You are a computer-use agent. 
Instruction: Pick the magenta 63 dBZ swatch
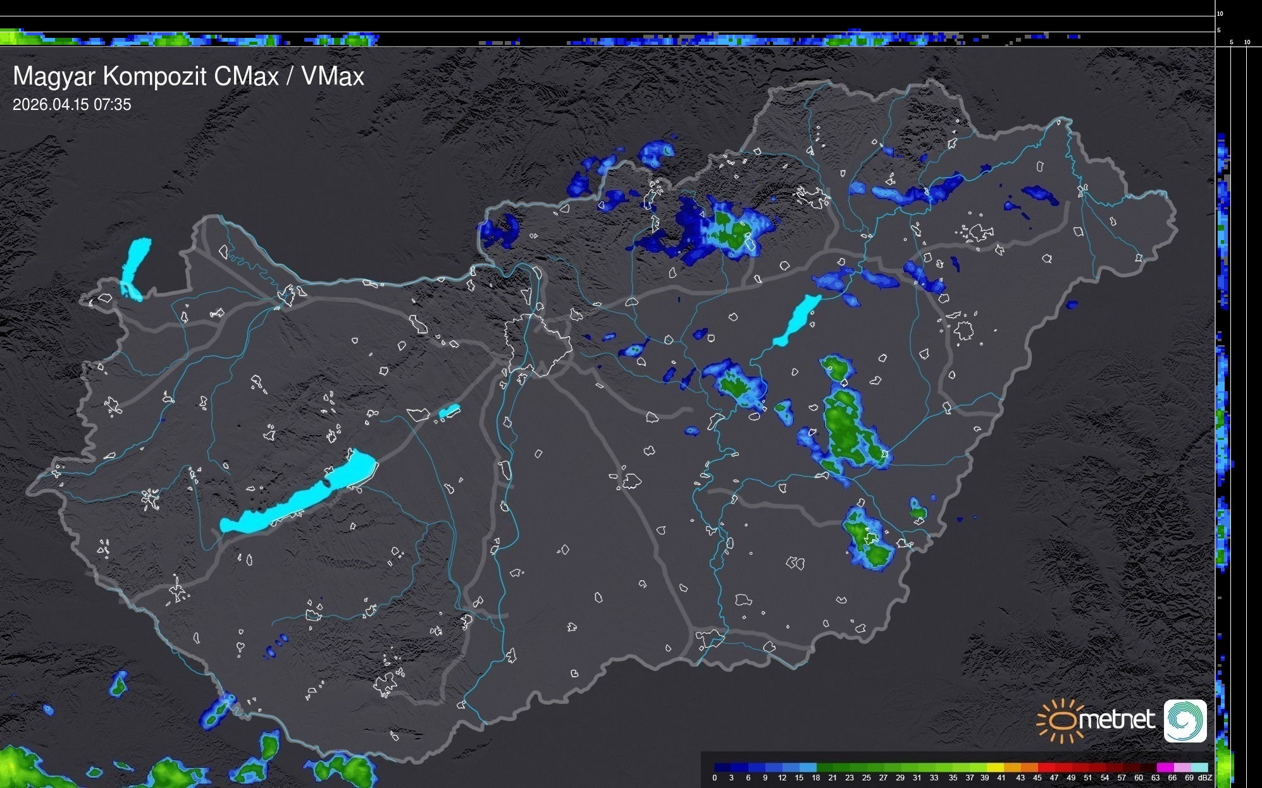1165,768
